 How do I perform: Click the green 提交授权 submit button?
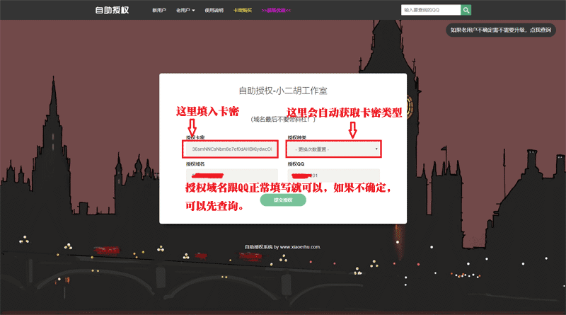coord(283,200)
